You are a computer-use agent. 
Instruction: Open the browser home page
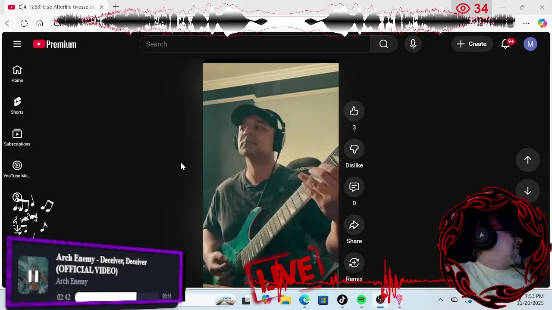40,23
